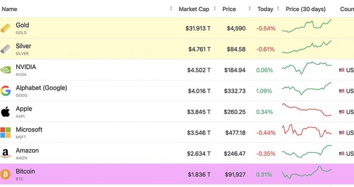Click Silver's 30-day price chart
The width and height of the screenshot is (354, 187).
[307, 47]
